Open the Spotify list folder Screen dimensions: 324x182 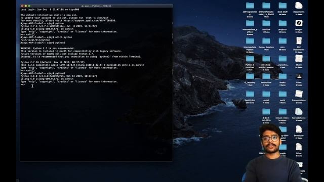250,95
